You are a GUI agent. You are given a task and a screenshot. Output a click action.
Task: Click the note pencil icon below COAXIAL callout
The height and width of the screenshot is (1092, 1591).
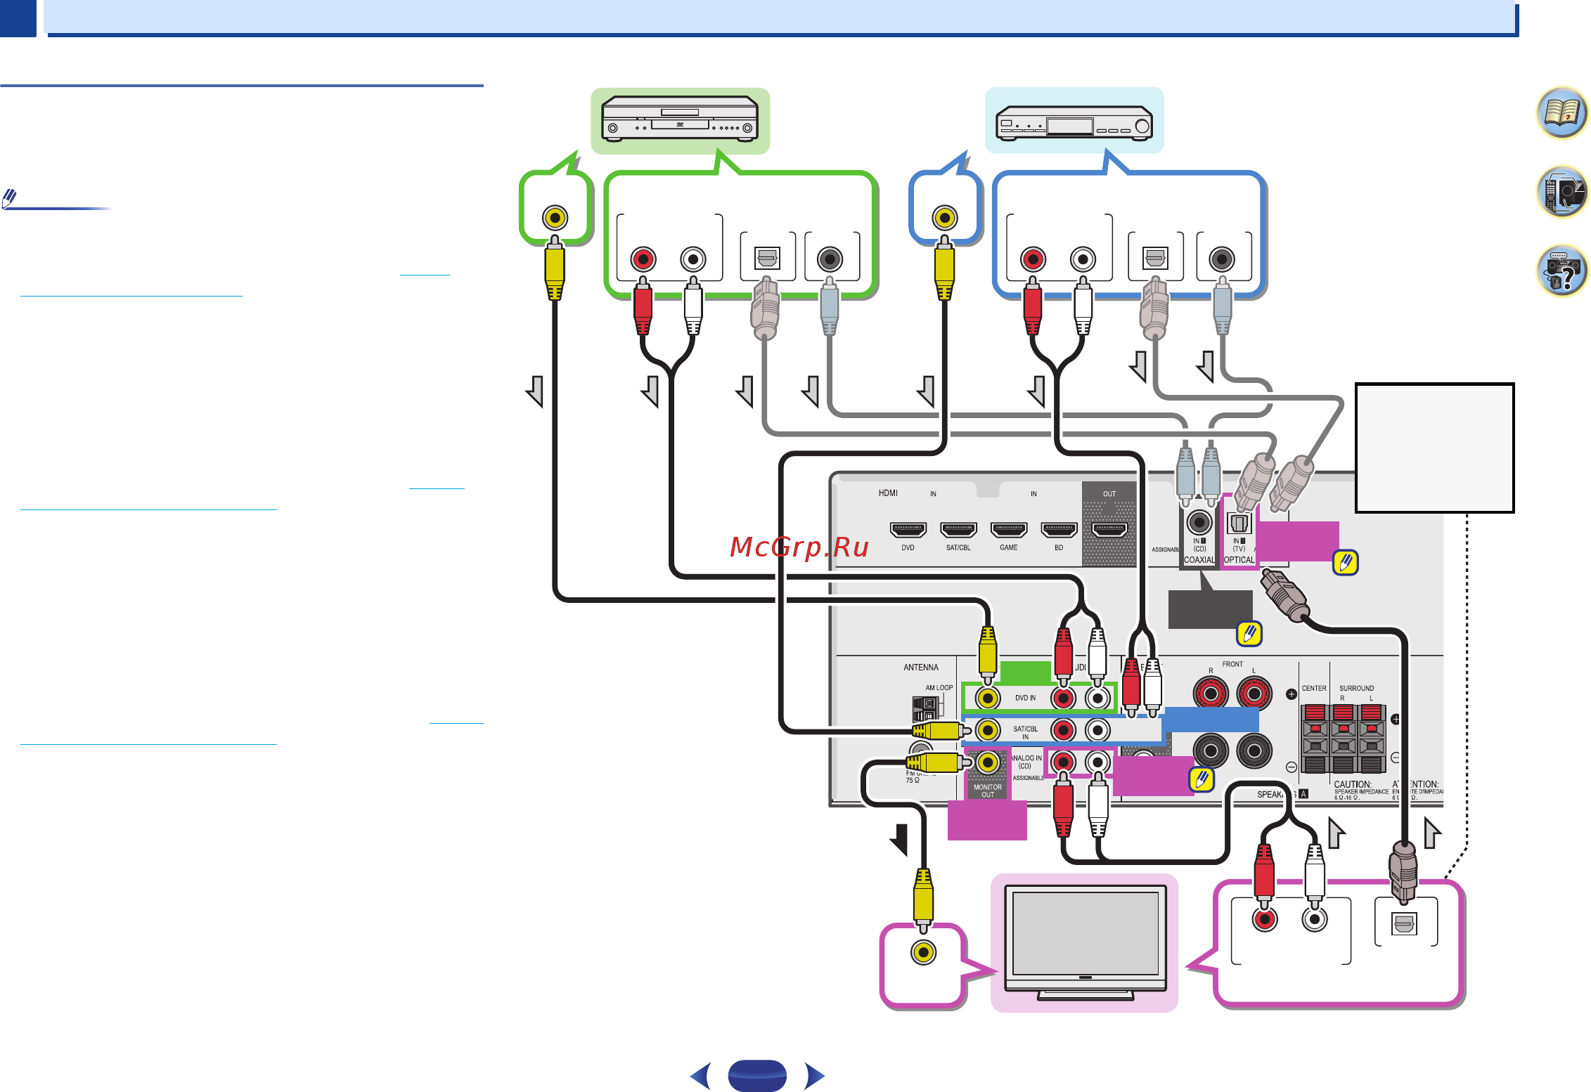pos(1249,634)
